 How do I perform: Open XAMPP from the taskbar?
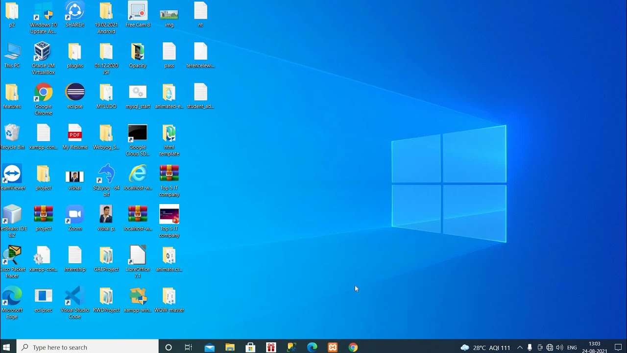(333, 347)
